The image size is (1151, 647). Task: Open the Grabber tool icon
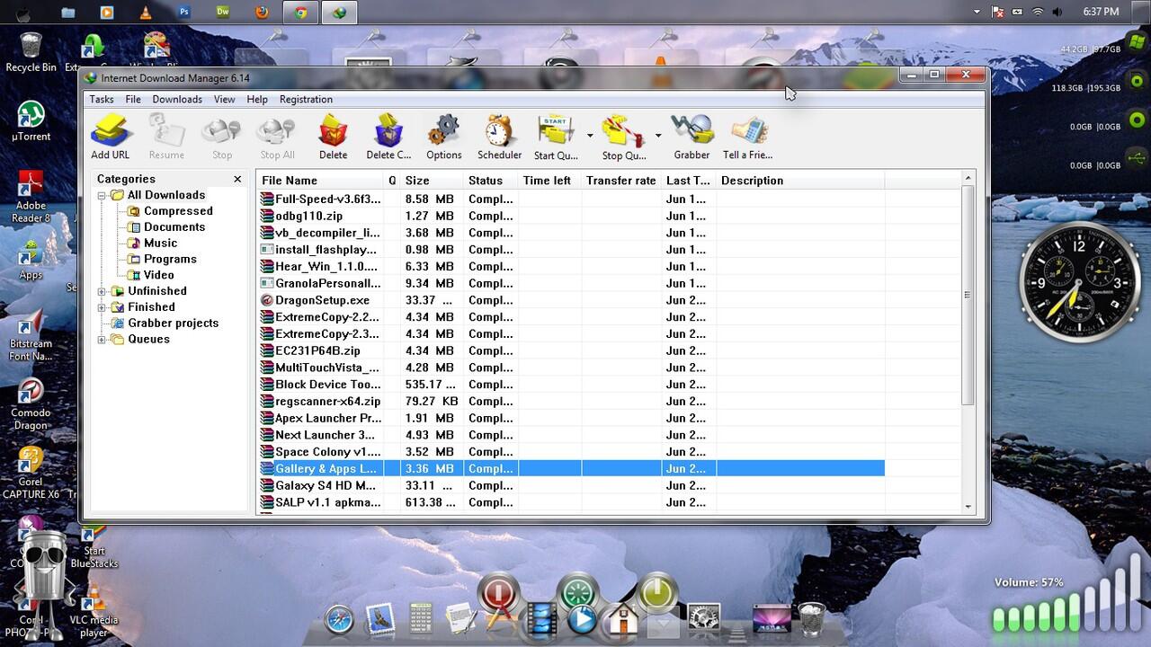pyautogui.click(x=691, y=137)
